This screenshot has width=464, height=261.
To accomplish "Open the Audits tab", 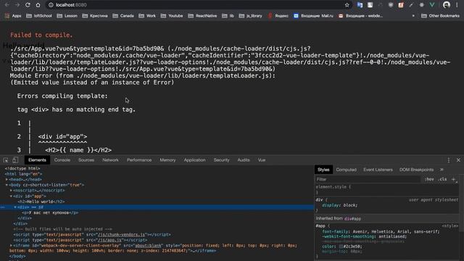I will click(x=244, y=160).
